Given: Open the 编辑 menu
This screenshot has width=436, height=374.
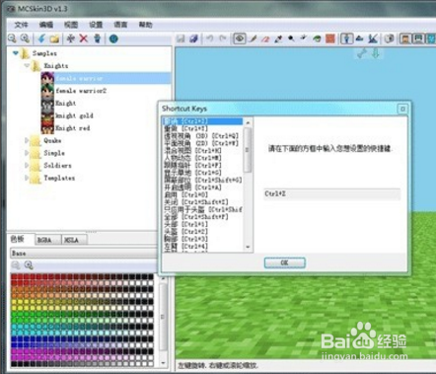Looking at the screenshot, I should tap(46, 25).
